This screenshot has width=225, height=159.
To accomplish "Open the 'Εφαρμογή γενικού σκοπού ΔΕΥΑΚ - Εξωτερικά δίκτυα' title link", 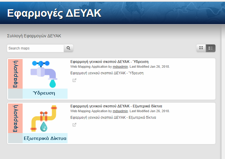I will [116, 106].
